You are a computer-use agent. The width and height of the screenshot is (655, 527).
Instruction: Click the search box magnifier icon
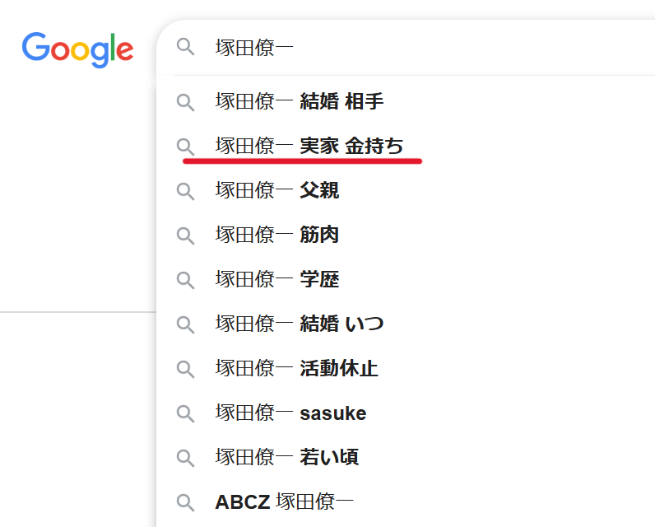click(186, 47)
